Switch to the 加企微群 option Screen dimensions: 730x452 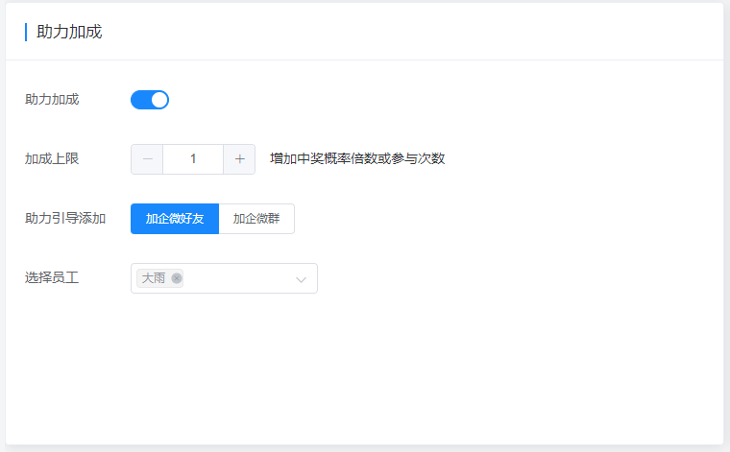(256, 219)
